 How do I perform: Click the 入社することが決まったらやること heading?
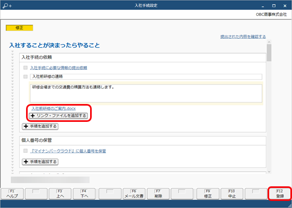click(54, 45)
